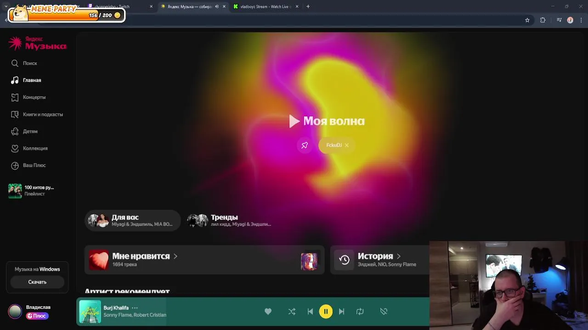
Task: Open Поиск search in sidebar
Action: point(24,63)
